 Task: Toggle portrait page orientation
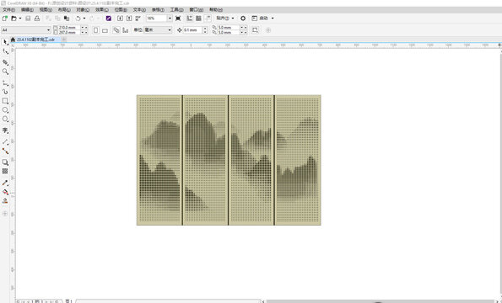coord(95,30)
